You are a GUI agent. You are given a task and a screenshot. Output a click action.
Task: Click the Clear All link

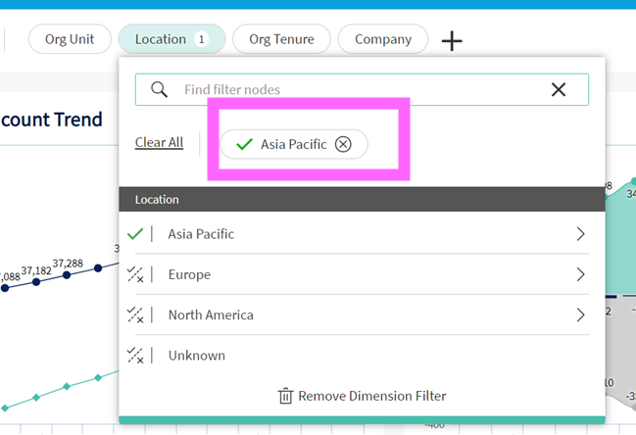point(159,143)
